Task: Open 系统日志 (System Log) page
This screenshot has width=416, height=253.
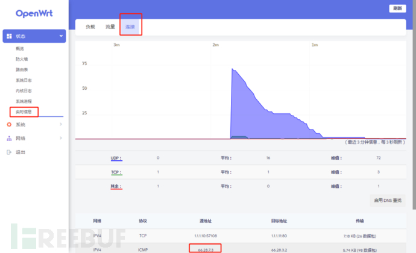Action: pyautogui.click(x=24, y=80)
